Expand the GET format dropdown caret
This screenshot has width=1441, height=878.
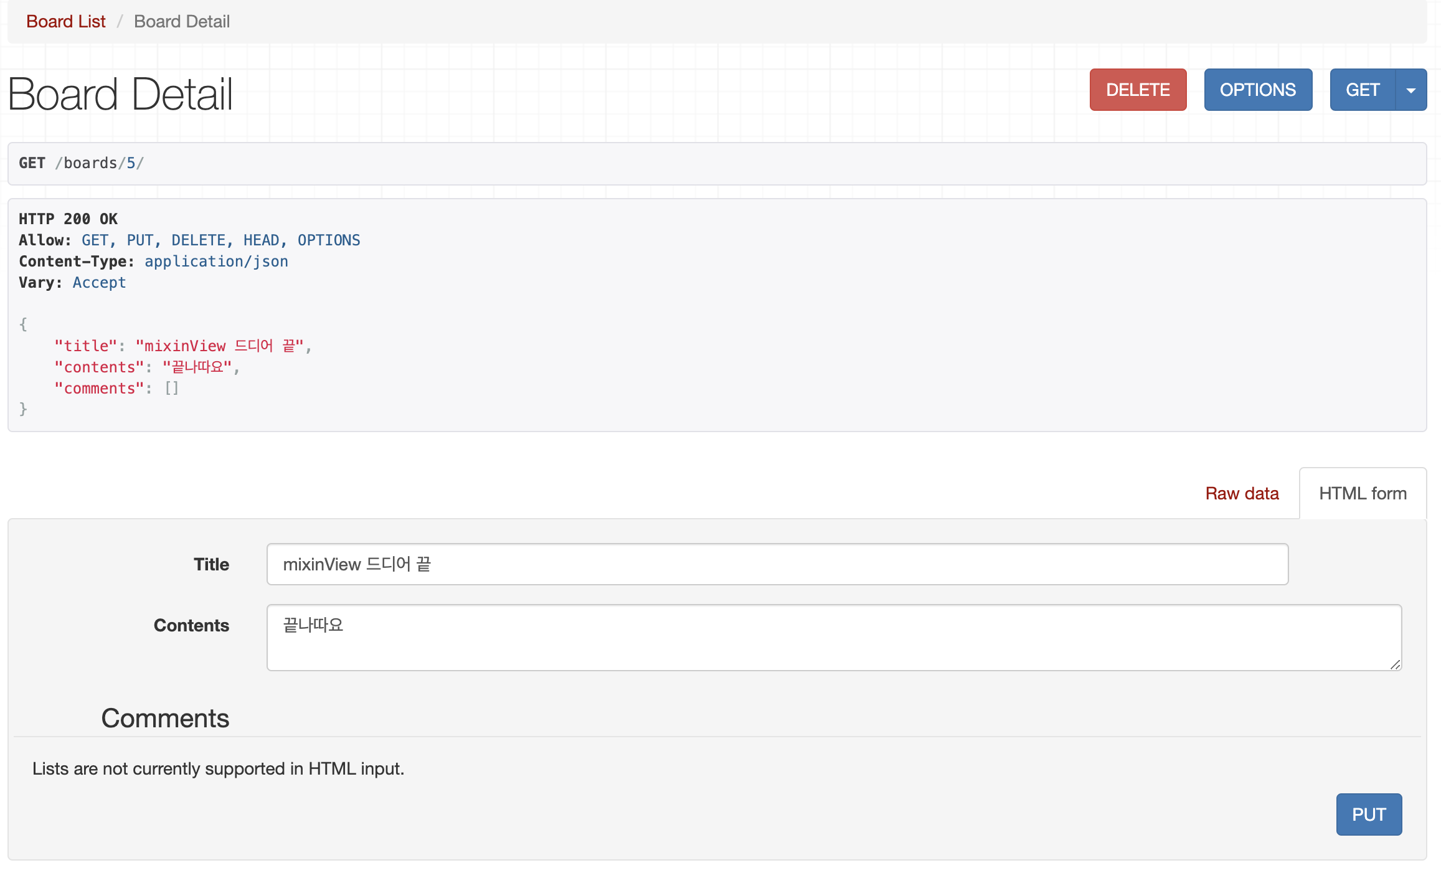click(1410, 90)
